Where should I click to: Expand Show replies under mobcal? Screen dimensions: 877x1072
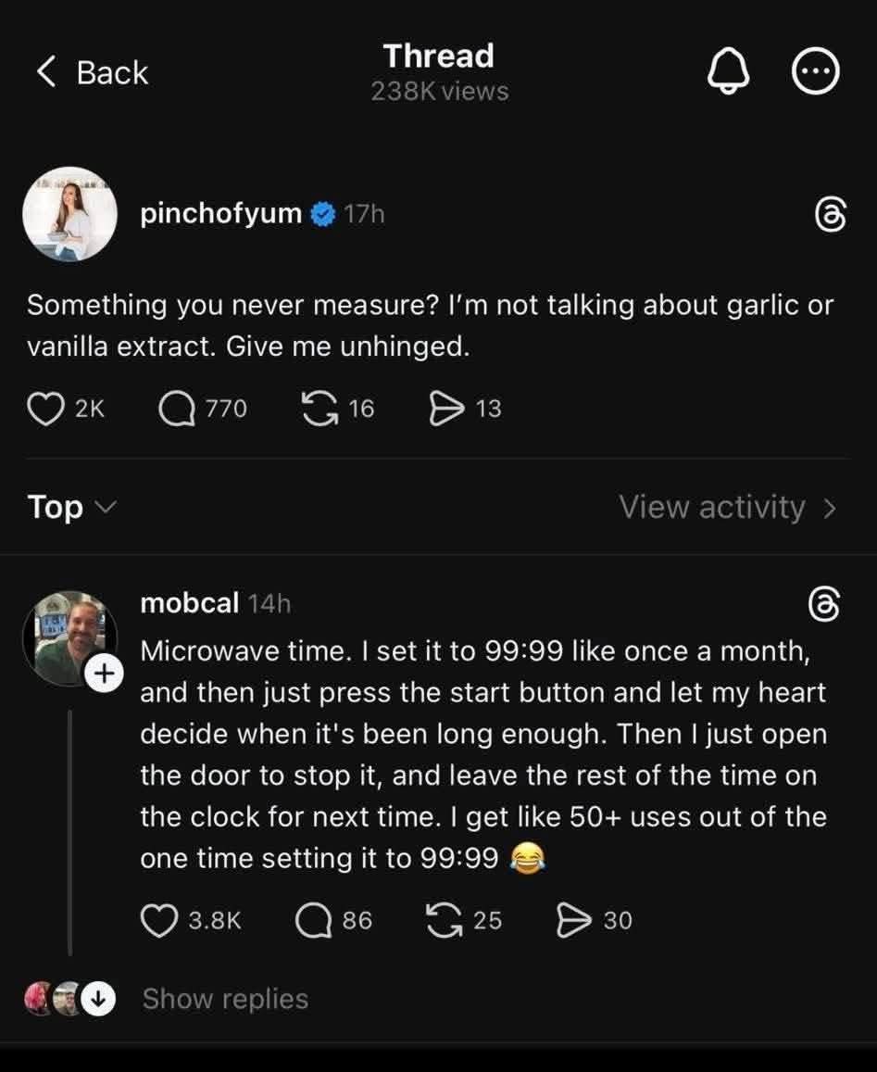224,999
